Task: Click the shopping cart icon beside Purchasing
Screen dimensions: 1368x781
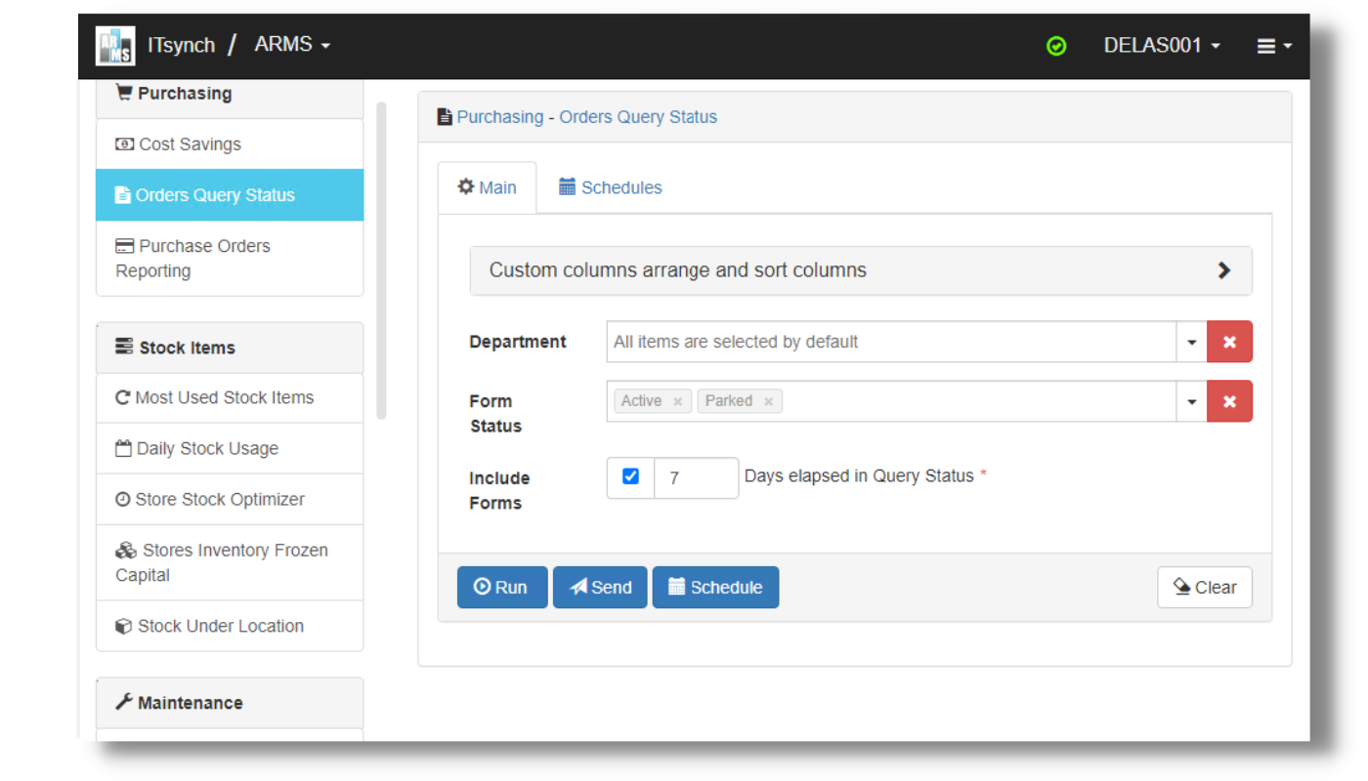Action: (123, 93)
